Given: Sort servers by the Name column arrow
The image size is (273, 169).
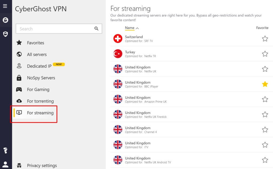Looking at the screenshot, I should 137,28.
